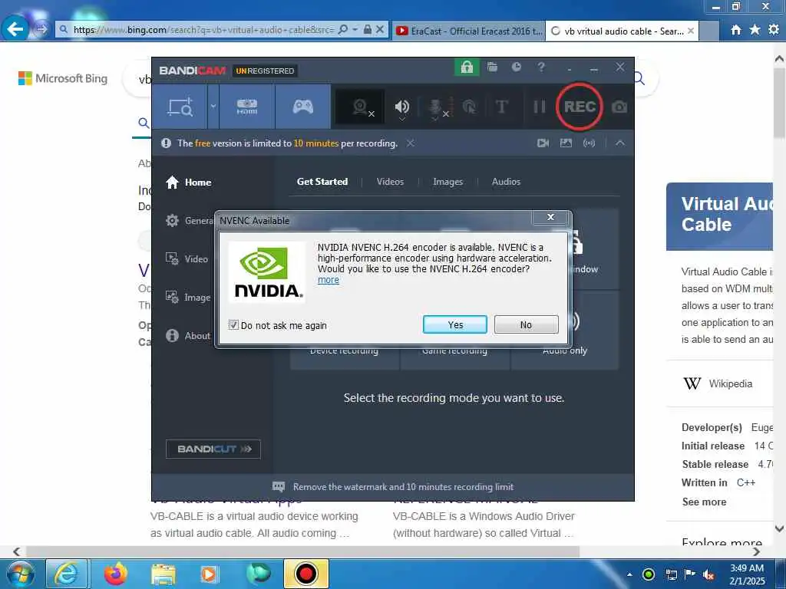Click the green lock icon in Bandicam

[467, 67]
